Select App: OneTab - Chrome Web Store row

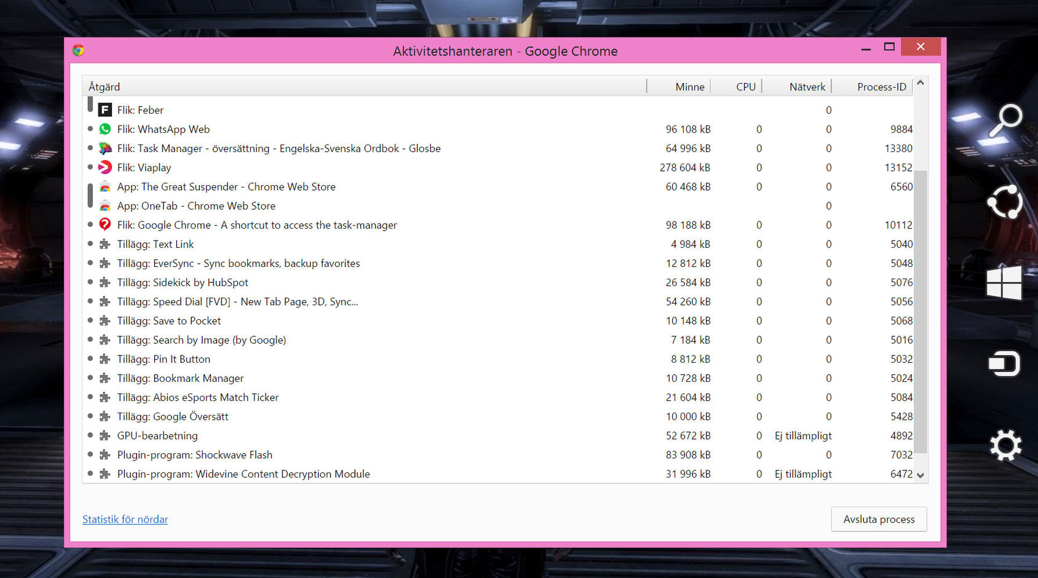coord(498,206)
